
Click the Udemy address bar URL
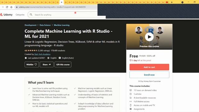pos(52,7)
